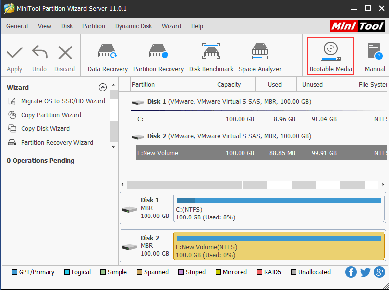The width and height of the screenshot is (389, 290).
Task: Open the Partition menu
Action: 94,26
